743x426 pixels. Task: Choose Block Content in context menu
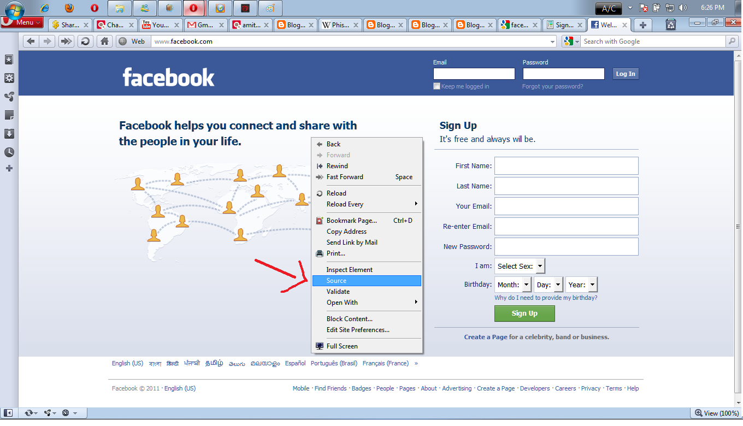(367, 319)
